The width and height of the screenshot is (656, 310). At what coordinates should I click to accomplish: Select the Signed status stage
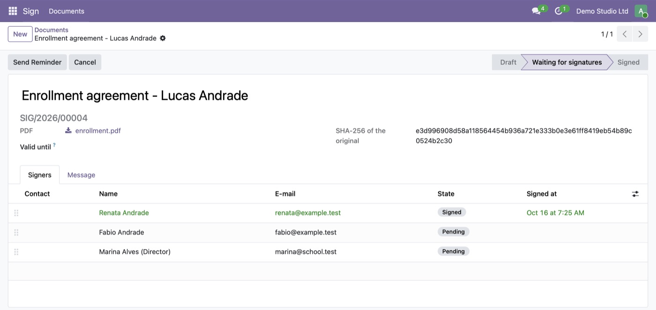(628, 62)
